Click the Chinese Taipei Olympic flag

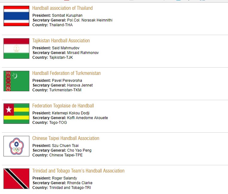(x=16, y=146)
